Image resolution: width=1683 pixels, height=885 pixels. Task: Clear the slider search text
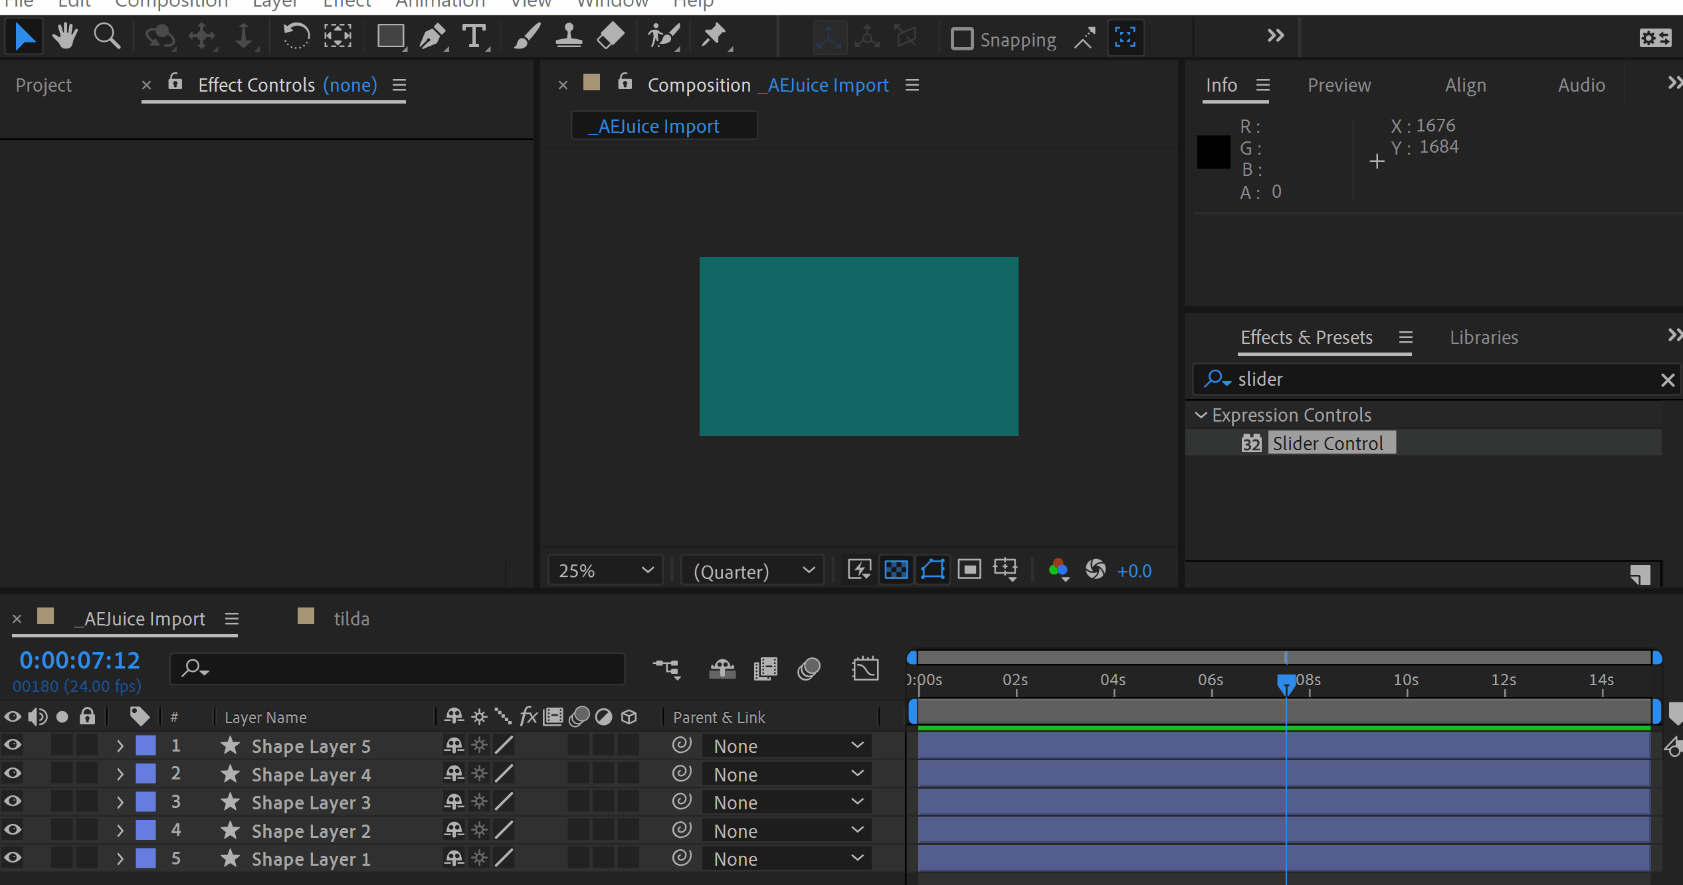(x=1667, y=380)
